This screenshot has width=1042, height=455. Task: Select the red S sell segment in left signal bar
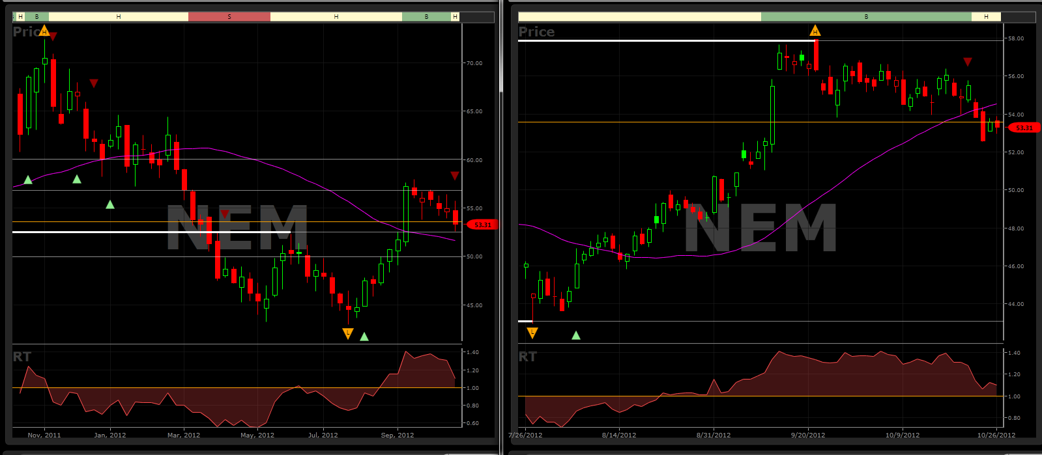(229, 16)
